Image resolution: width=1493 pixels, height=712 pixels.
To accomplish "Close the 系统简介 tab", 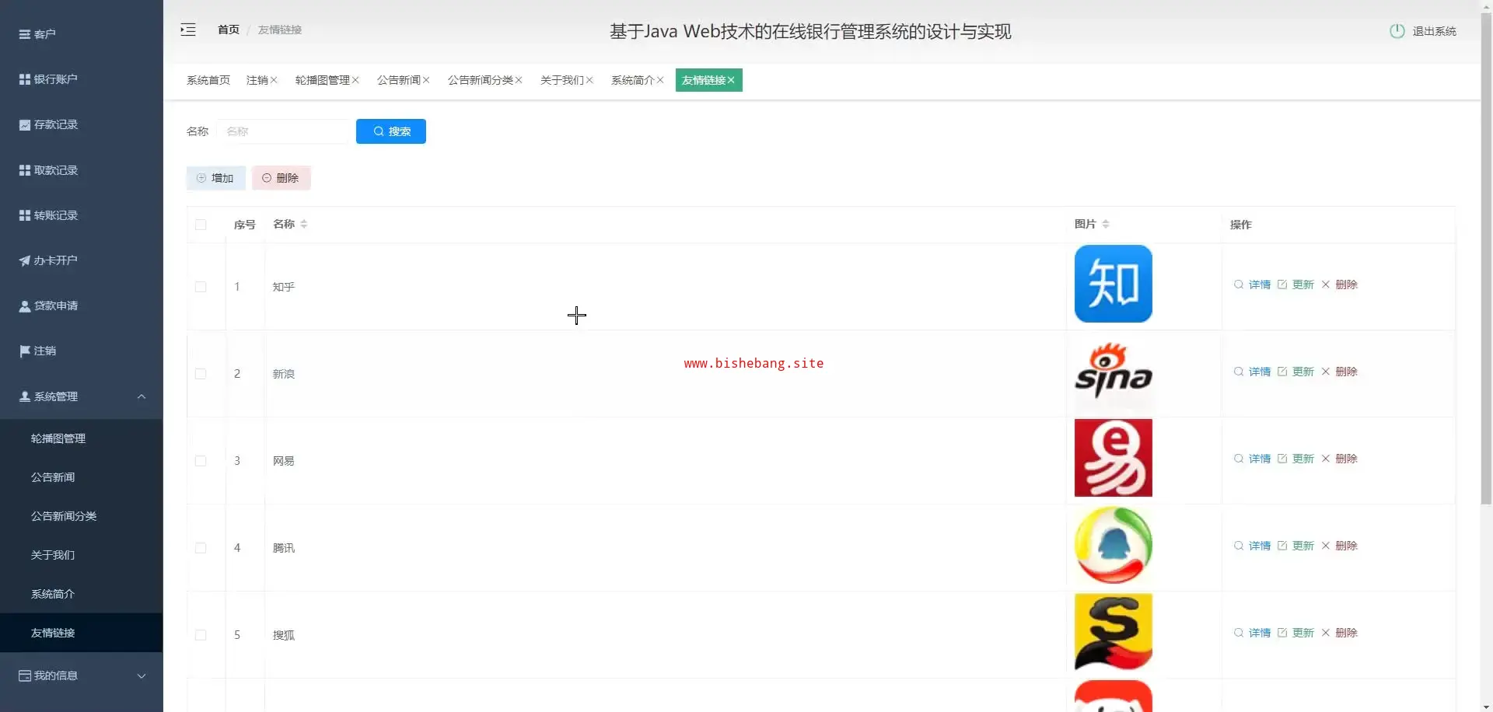I will [x=660, y=80].
